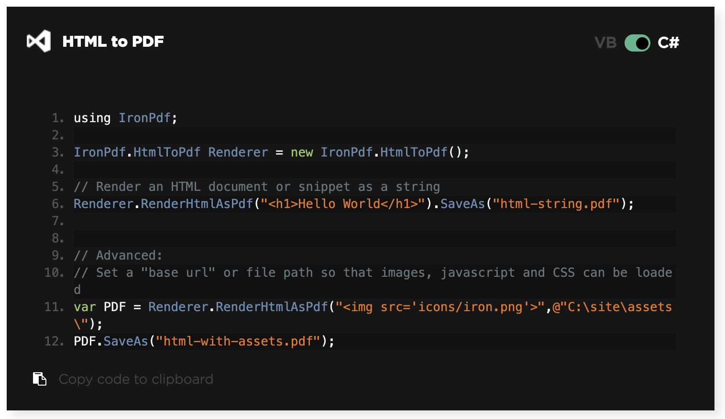Click 'Copy code to clipboard' link
This screenshot has height=419, width=725.
click(x=136, y=379)
